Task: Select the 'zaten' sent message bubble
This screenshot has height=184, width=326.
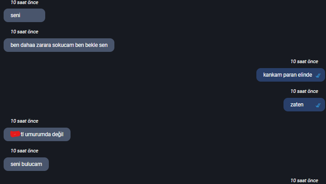Action: point(304,105)
